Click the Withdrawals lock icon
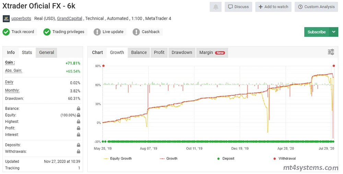The height and width of the screenshot is (174, 343). [x=79, y=151]
